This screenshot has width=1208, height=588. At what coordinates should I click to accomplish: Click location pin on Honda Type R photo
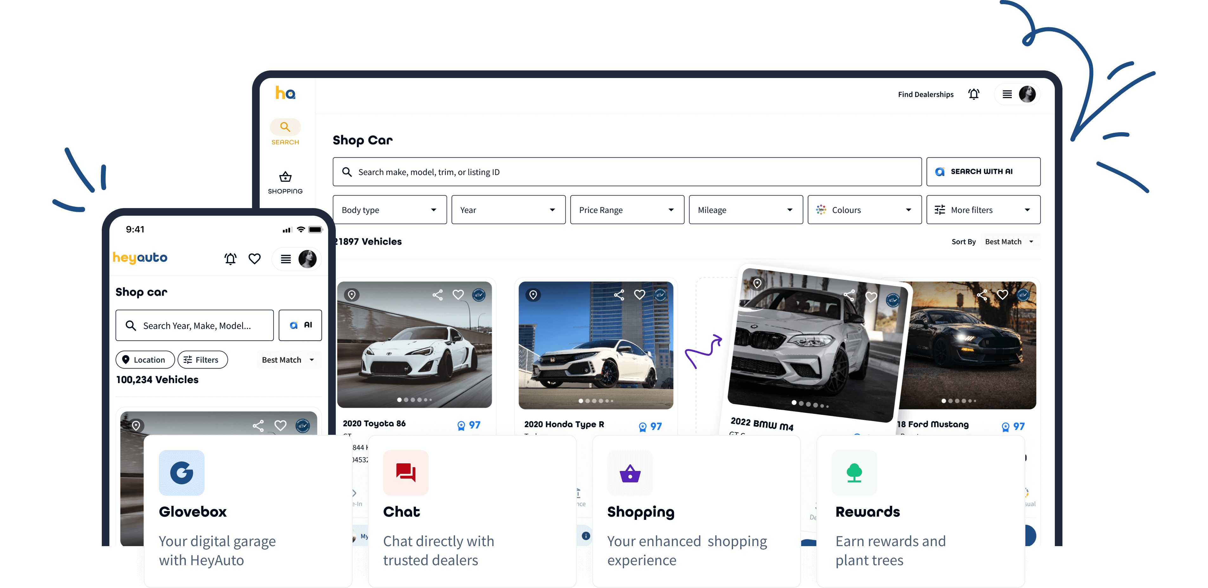(x=533, y=295)
